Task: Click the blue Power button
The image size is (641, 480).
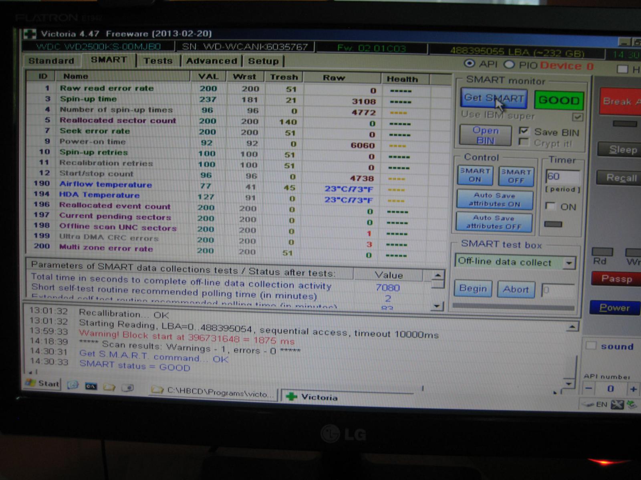Action: tap(615, 308)
